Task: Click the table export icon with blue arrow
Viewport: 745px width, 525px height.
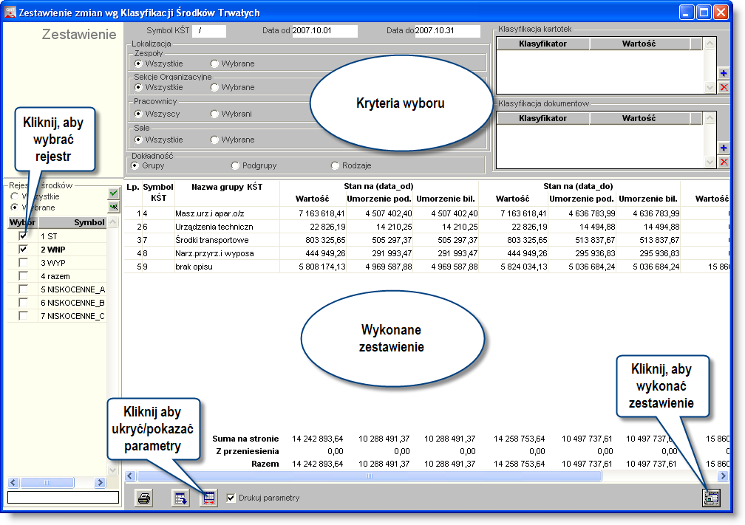Action: point(180,498)
